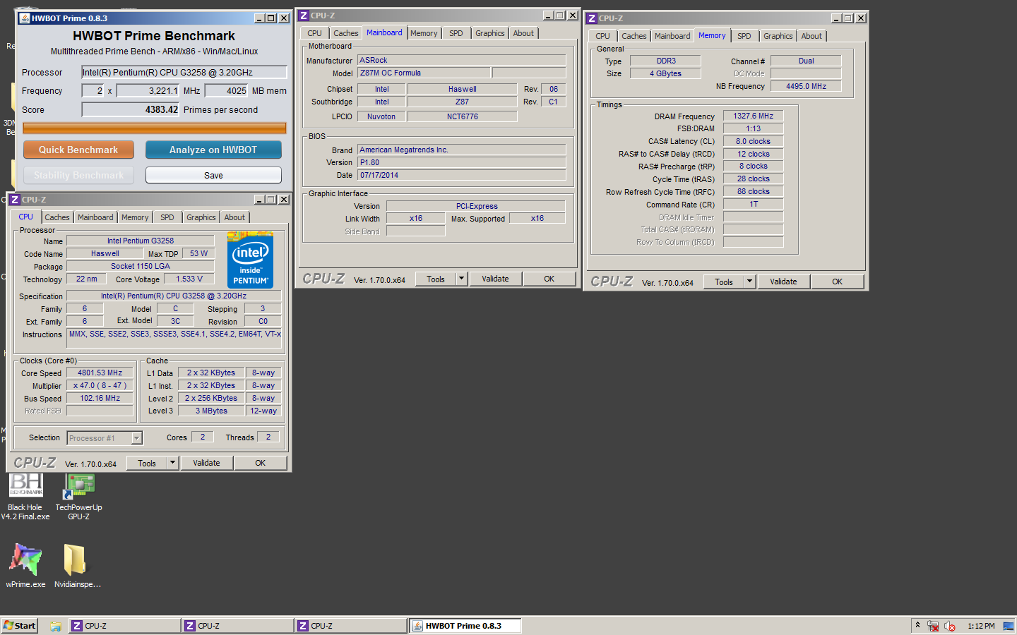This screenshot has height=635, width=1017.
Task: Expand Tools dropdown arrow in CPU-Z Mainboard window
Action: [462, 279]
